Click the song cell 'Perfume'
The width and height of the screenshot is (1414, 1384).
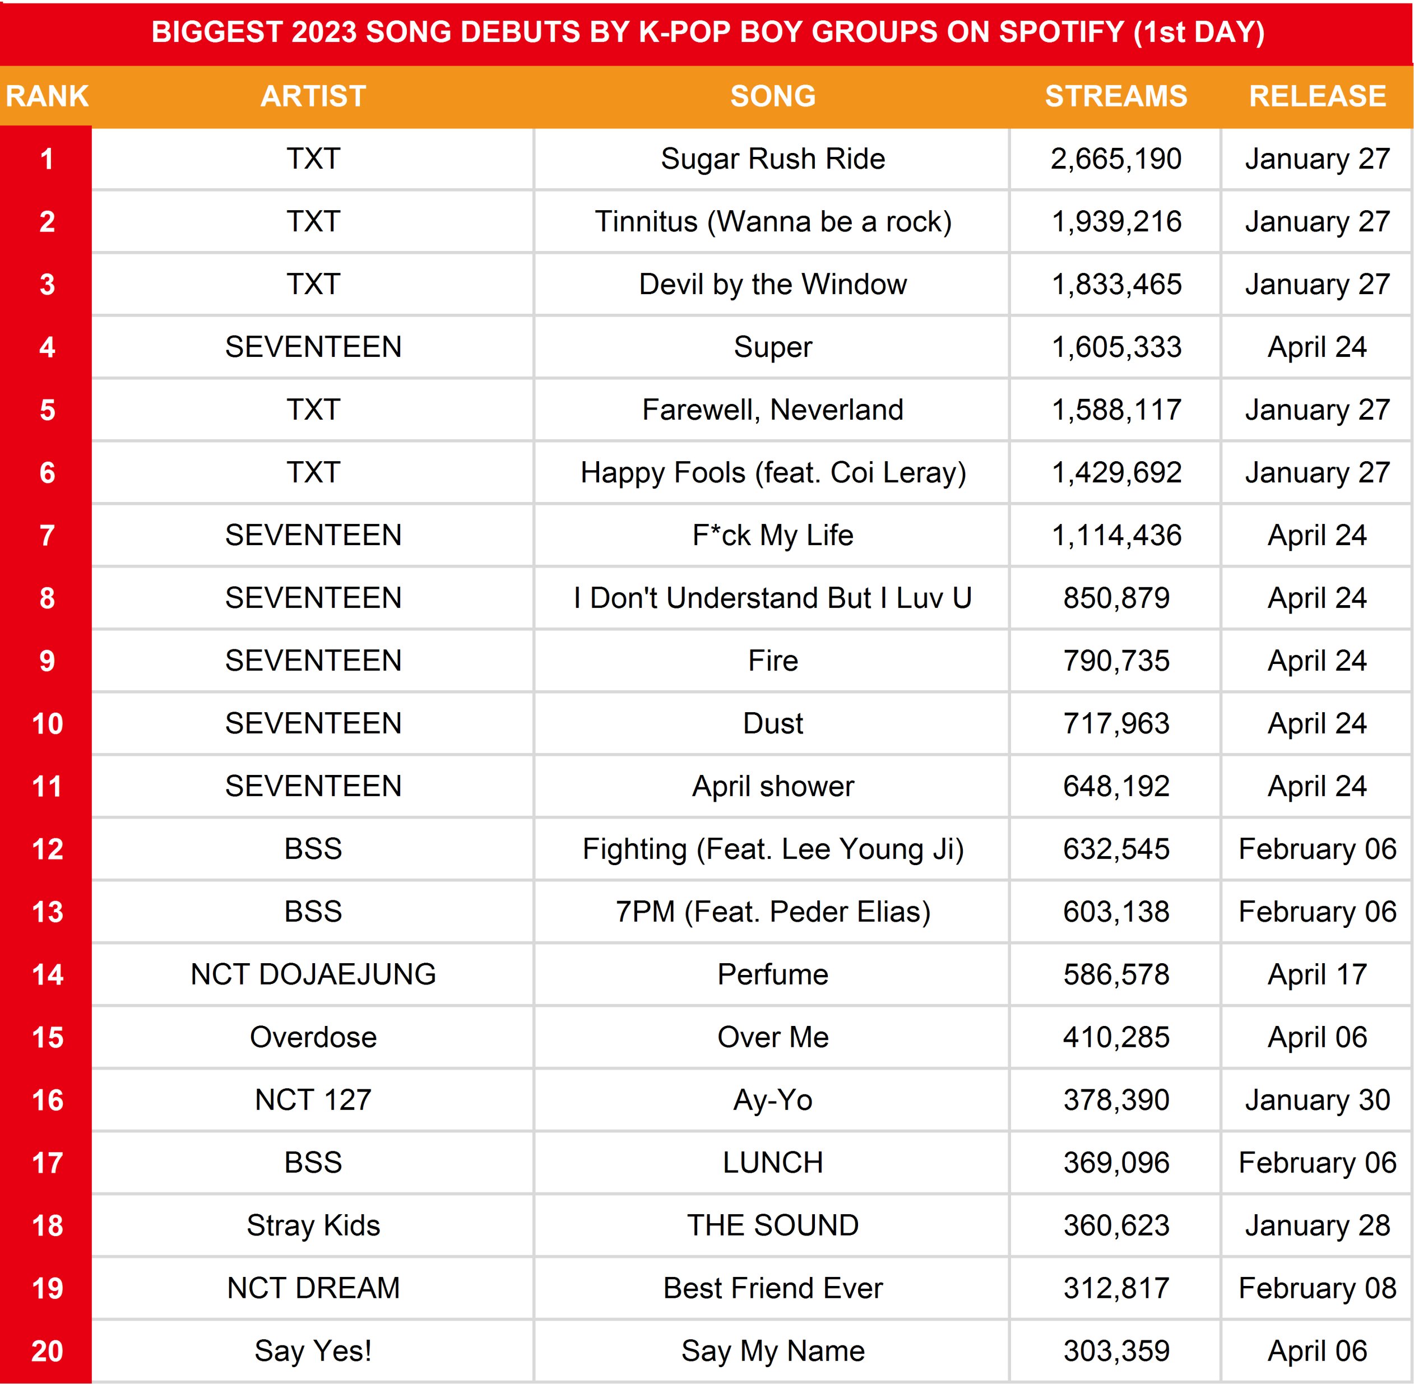coord(773,975)
